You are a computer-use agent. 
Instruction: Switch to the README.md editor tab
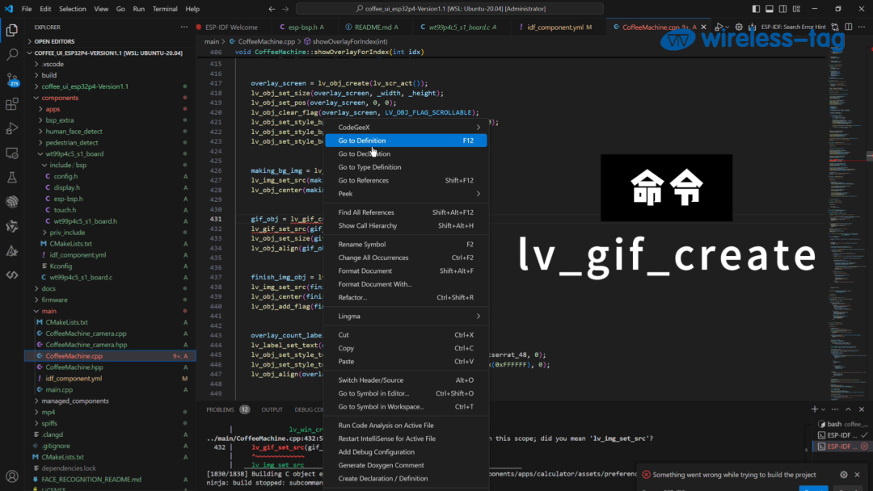[x=377, y=27]
